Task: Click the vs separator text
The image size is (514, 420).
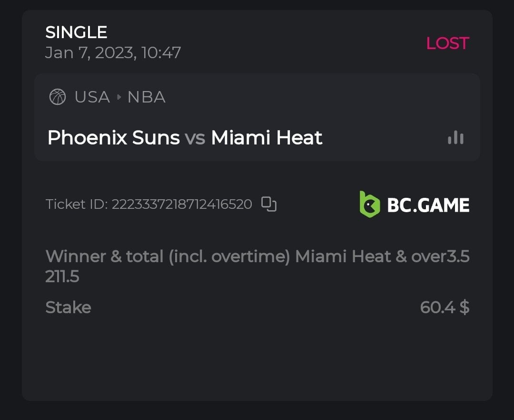Action: (195, 138)
